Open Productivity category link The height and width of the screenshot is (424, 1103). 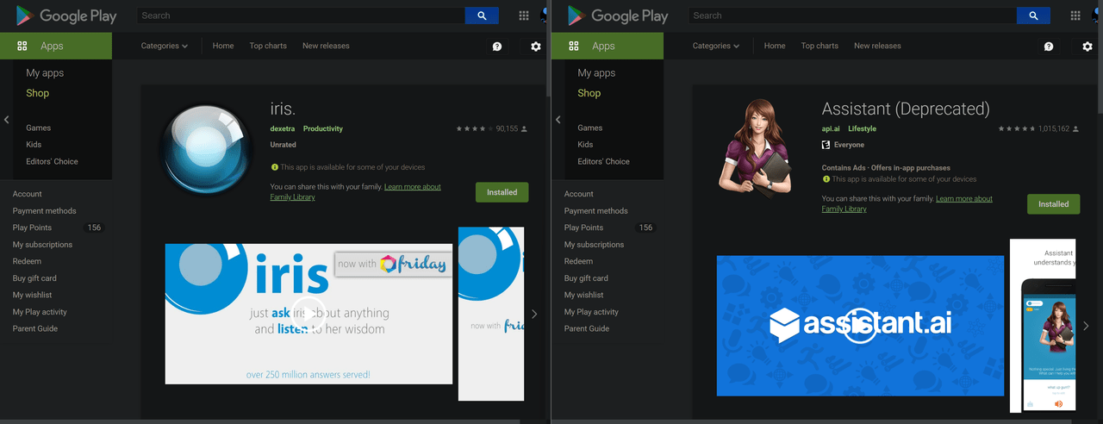(x=323, y=128)
